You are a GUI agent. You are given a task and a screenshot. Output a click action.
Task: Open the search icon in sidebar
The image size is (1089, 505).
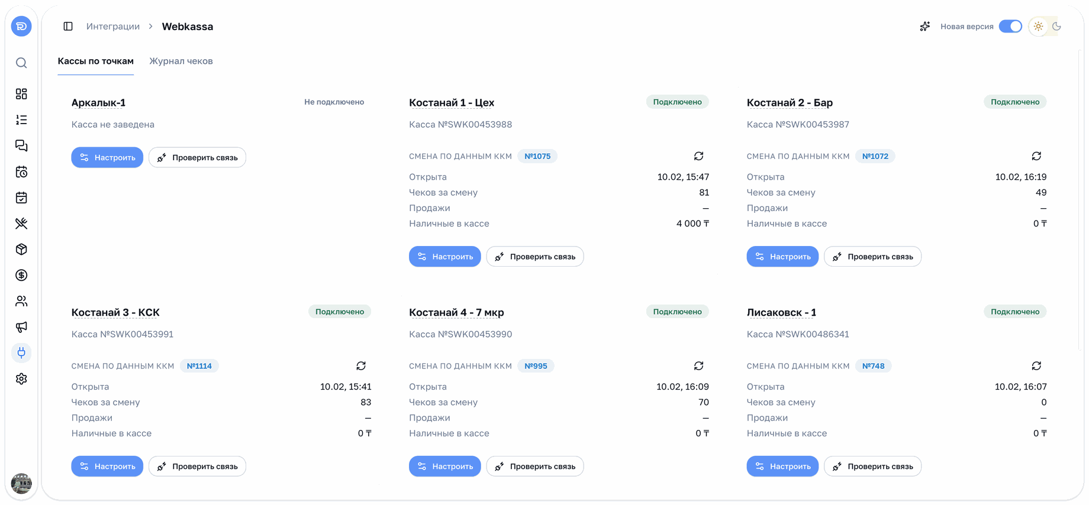tap(21, 63)
